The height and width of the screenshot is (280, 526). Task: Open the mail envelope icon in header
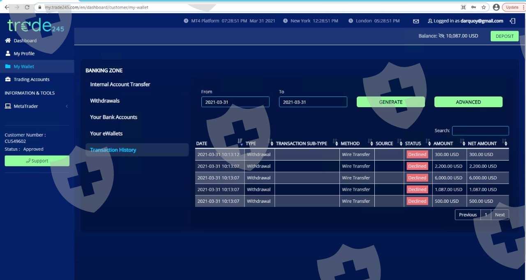click(416, 21)
